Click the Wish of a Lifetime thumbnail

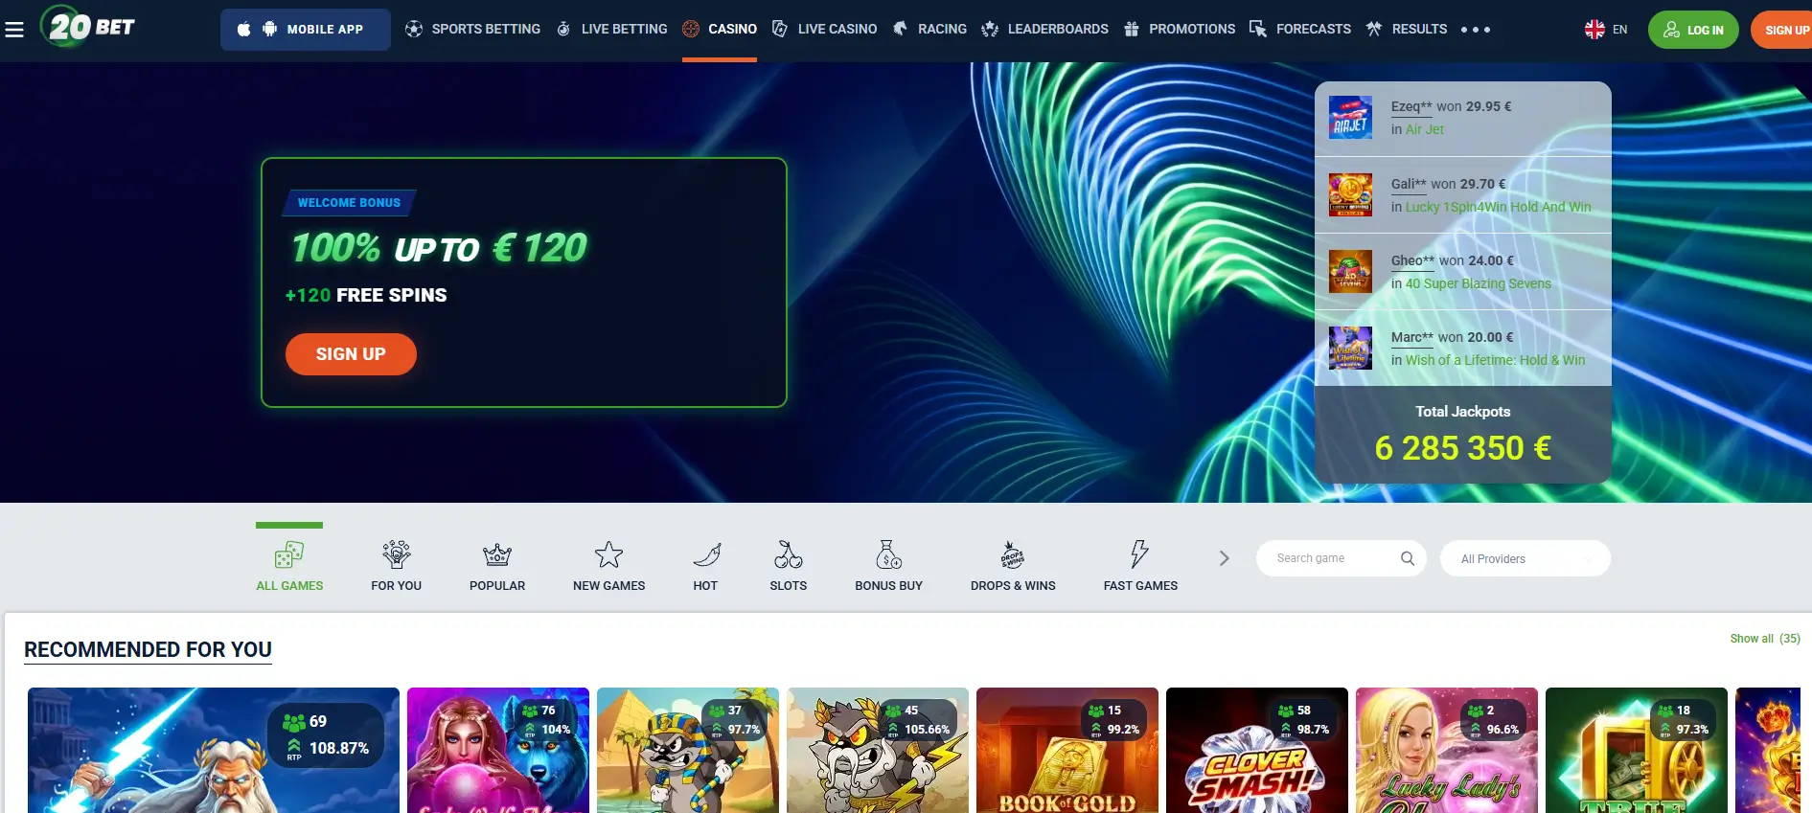[1350, 349]
